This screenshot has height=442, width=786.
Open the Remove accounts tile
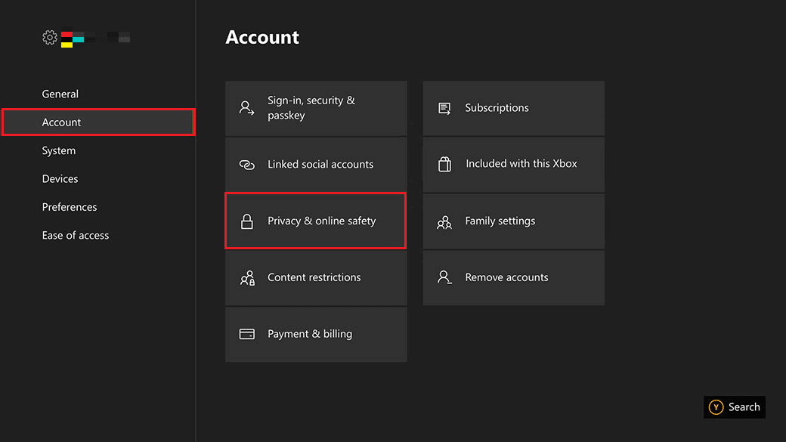tap(514, 277)
